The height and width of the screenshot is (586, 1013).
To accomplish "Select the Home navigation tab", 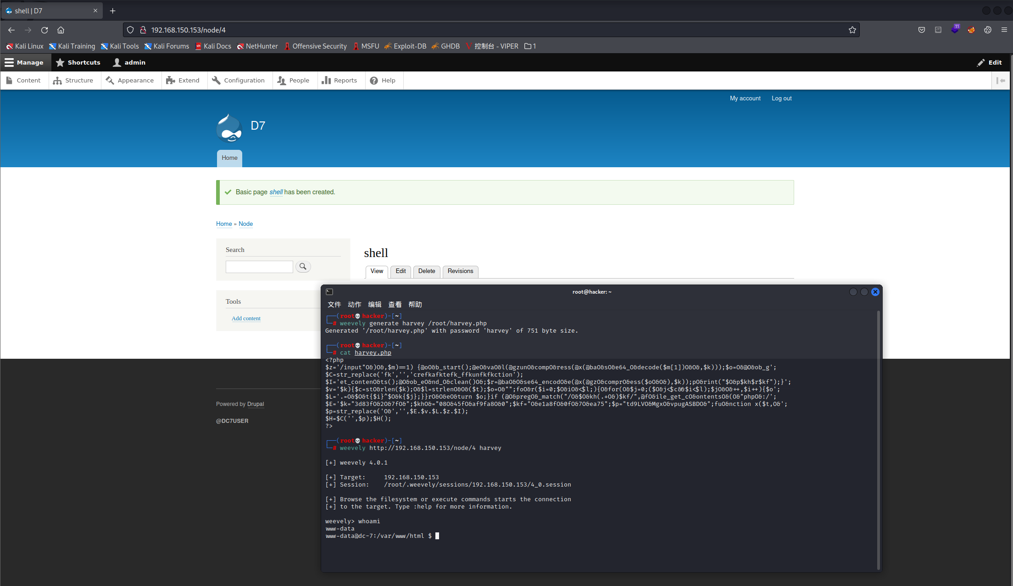I will point(229,158).
